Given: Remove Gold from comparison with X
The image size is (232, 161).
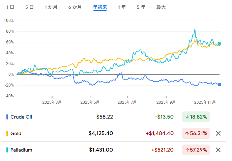Looking at the screenshot, I should point(218,133).
